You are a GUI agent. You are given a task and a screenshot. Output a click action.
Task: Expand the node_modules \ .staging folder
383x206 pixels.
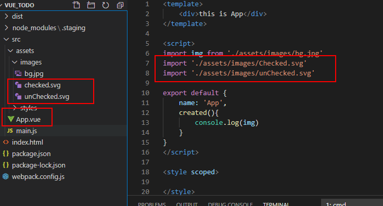coord(7,28)
